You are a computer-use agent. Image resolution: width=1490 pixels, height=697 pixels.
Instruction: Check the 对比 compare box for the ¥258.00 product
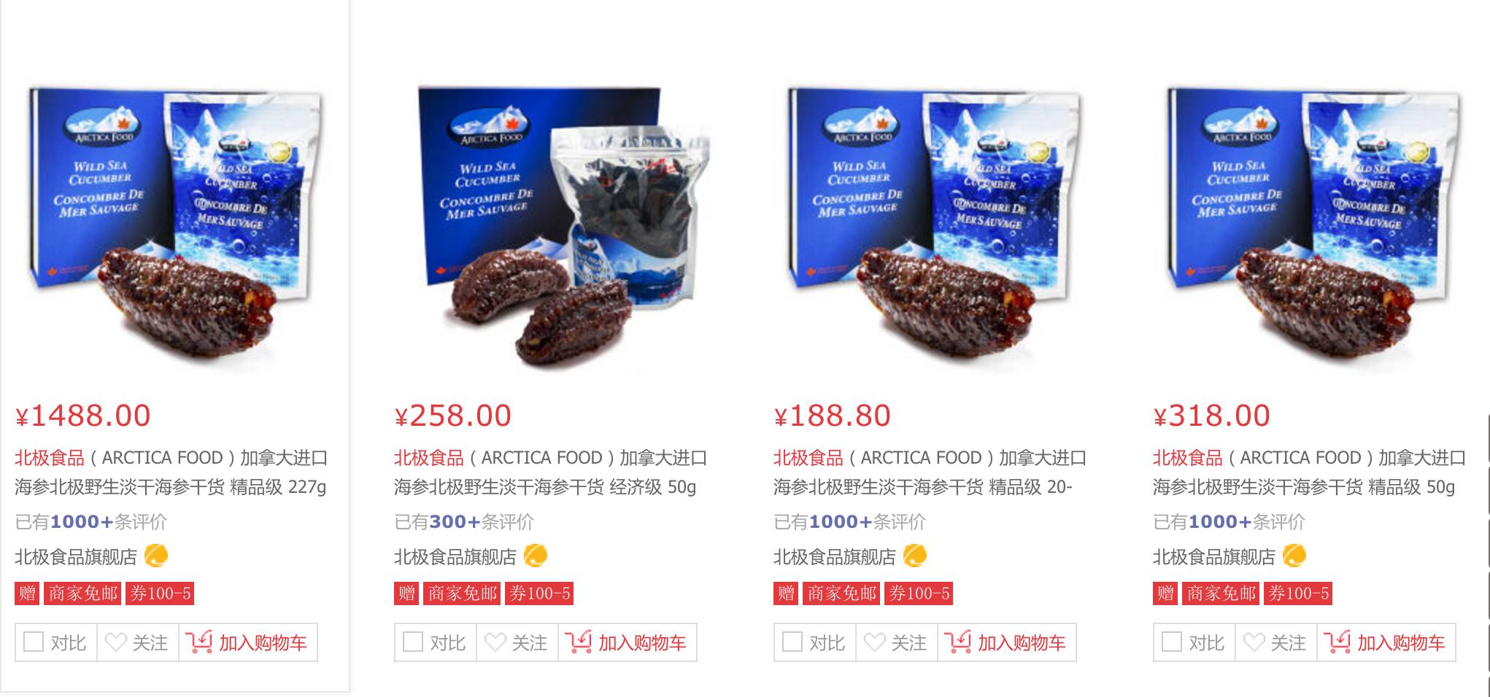(x=413, y=642)
